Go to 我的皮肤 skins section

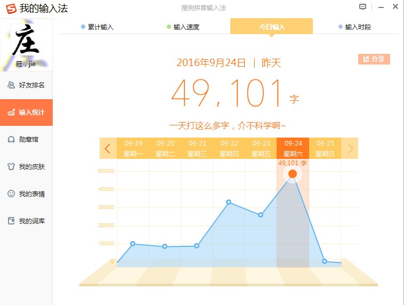(26, 166)
